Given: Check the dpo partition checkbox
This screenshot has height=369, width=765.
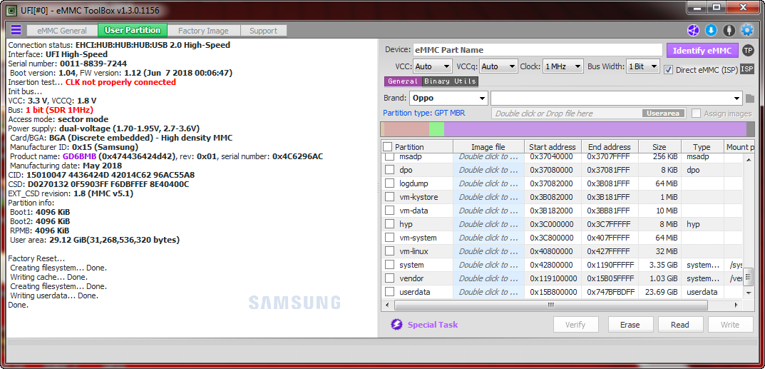Looking at the screenshot, I should click(389, 170).
